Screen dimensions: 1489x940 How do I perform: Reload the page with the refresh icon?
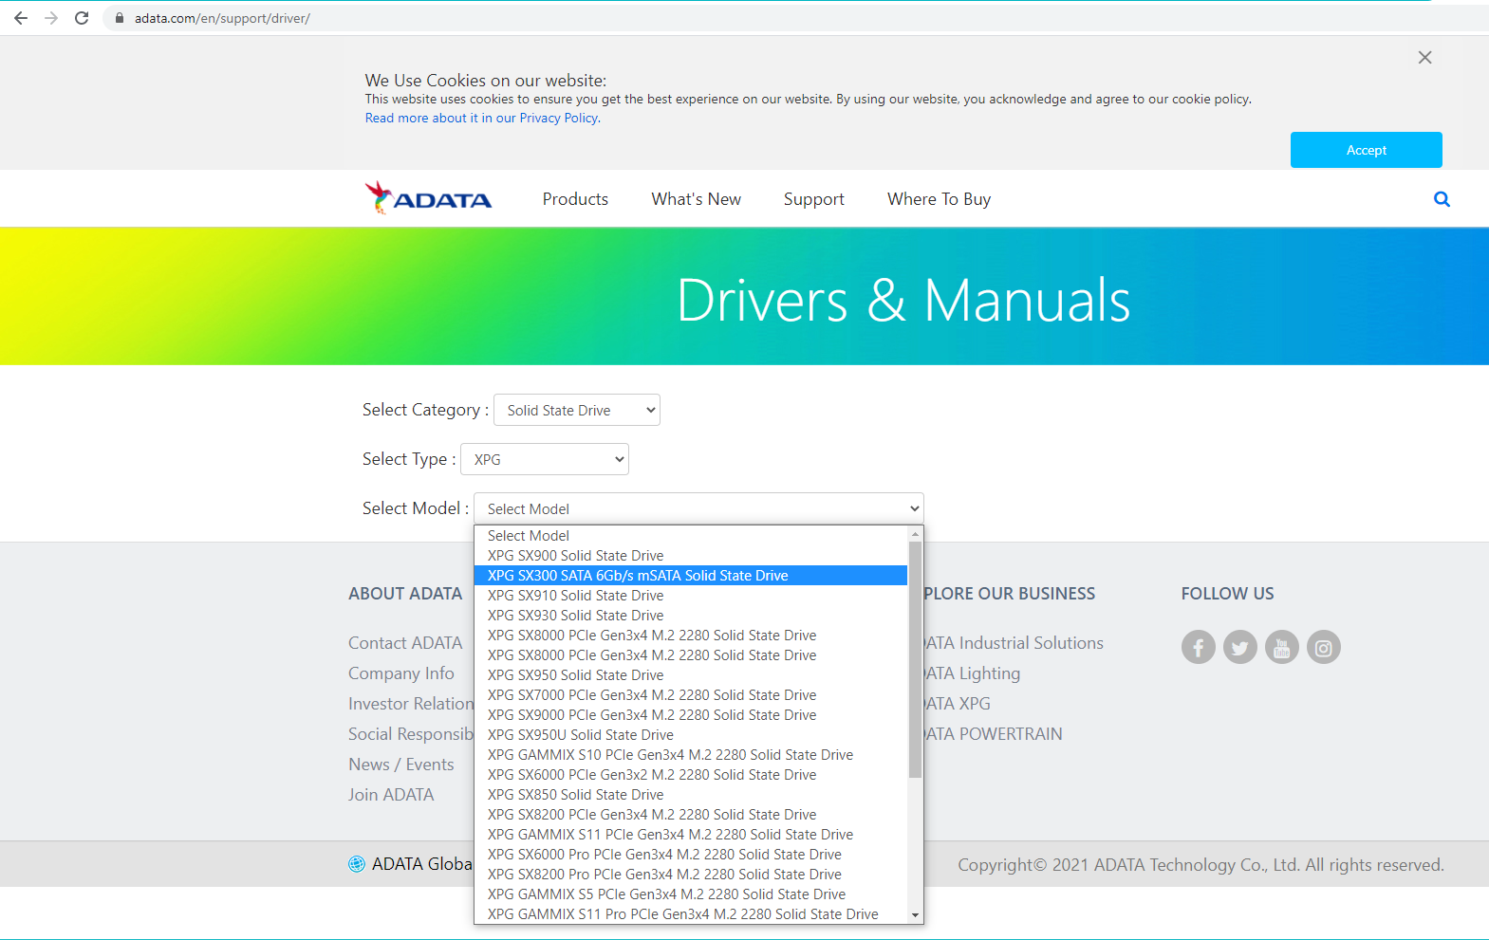click(82, 18)
